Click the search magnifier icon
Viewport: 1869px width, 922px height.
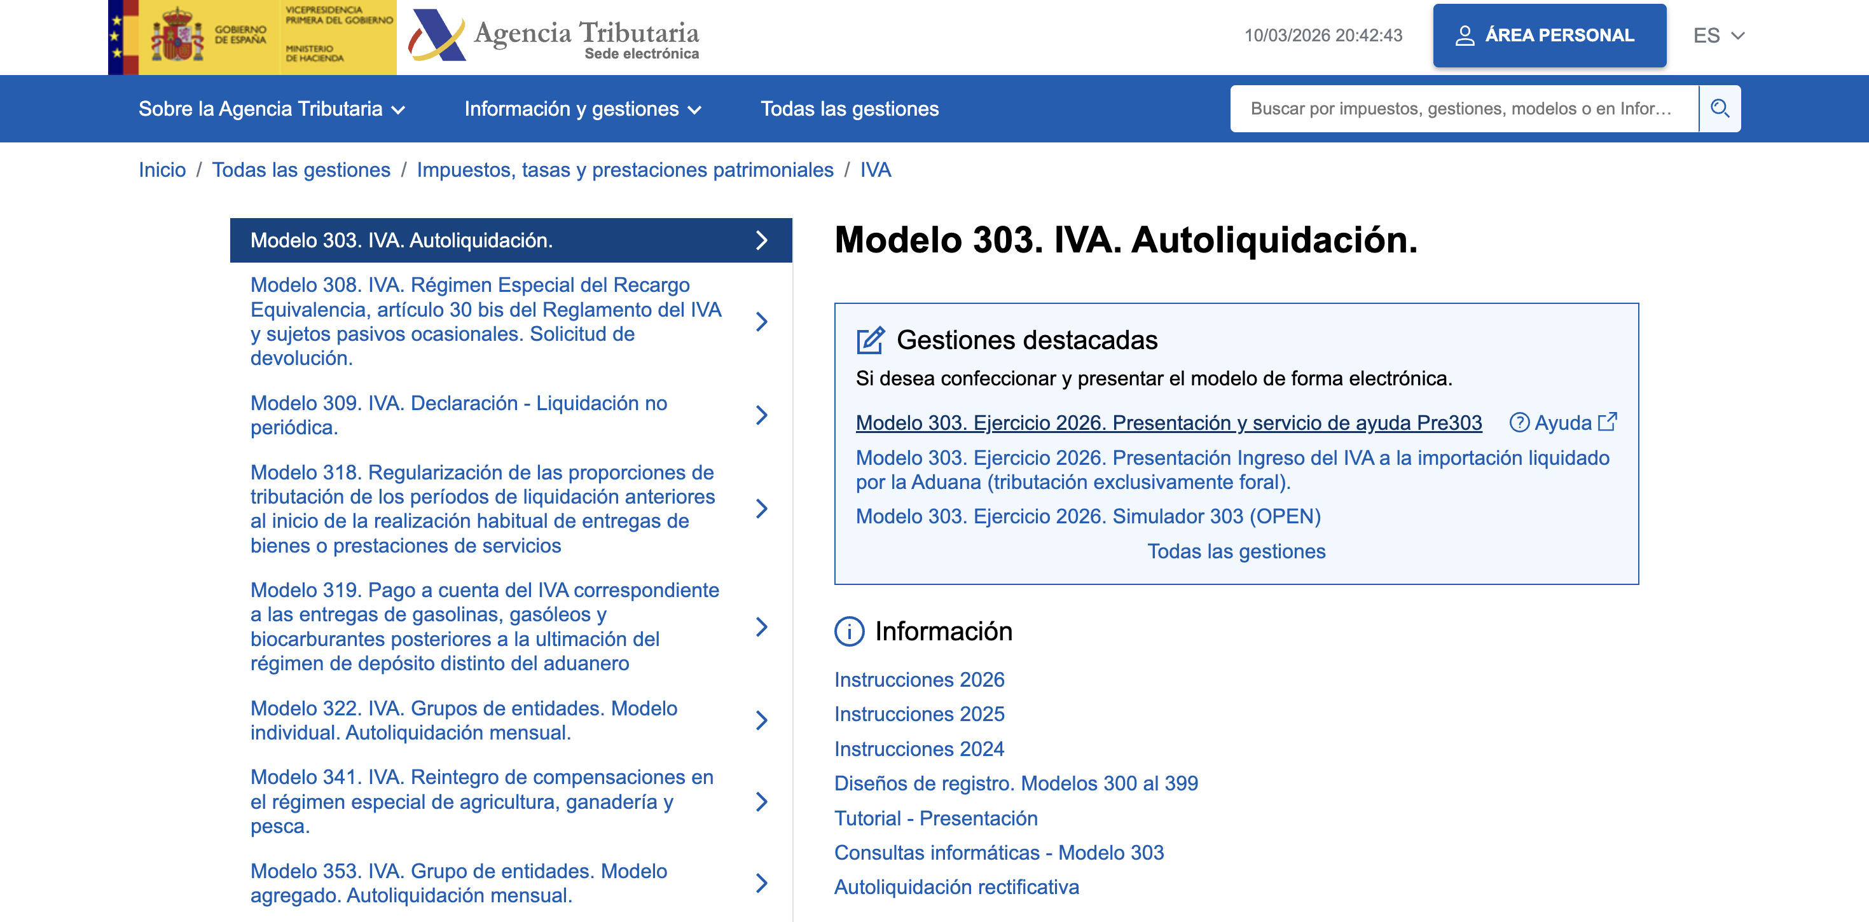point(1719,109)
